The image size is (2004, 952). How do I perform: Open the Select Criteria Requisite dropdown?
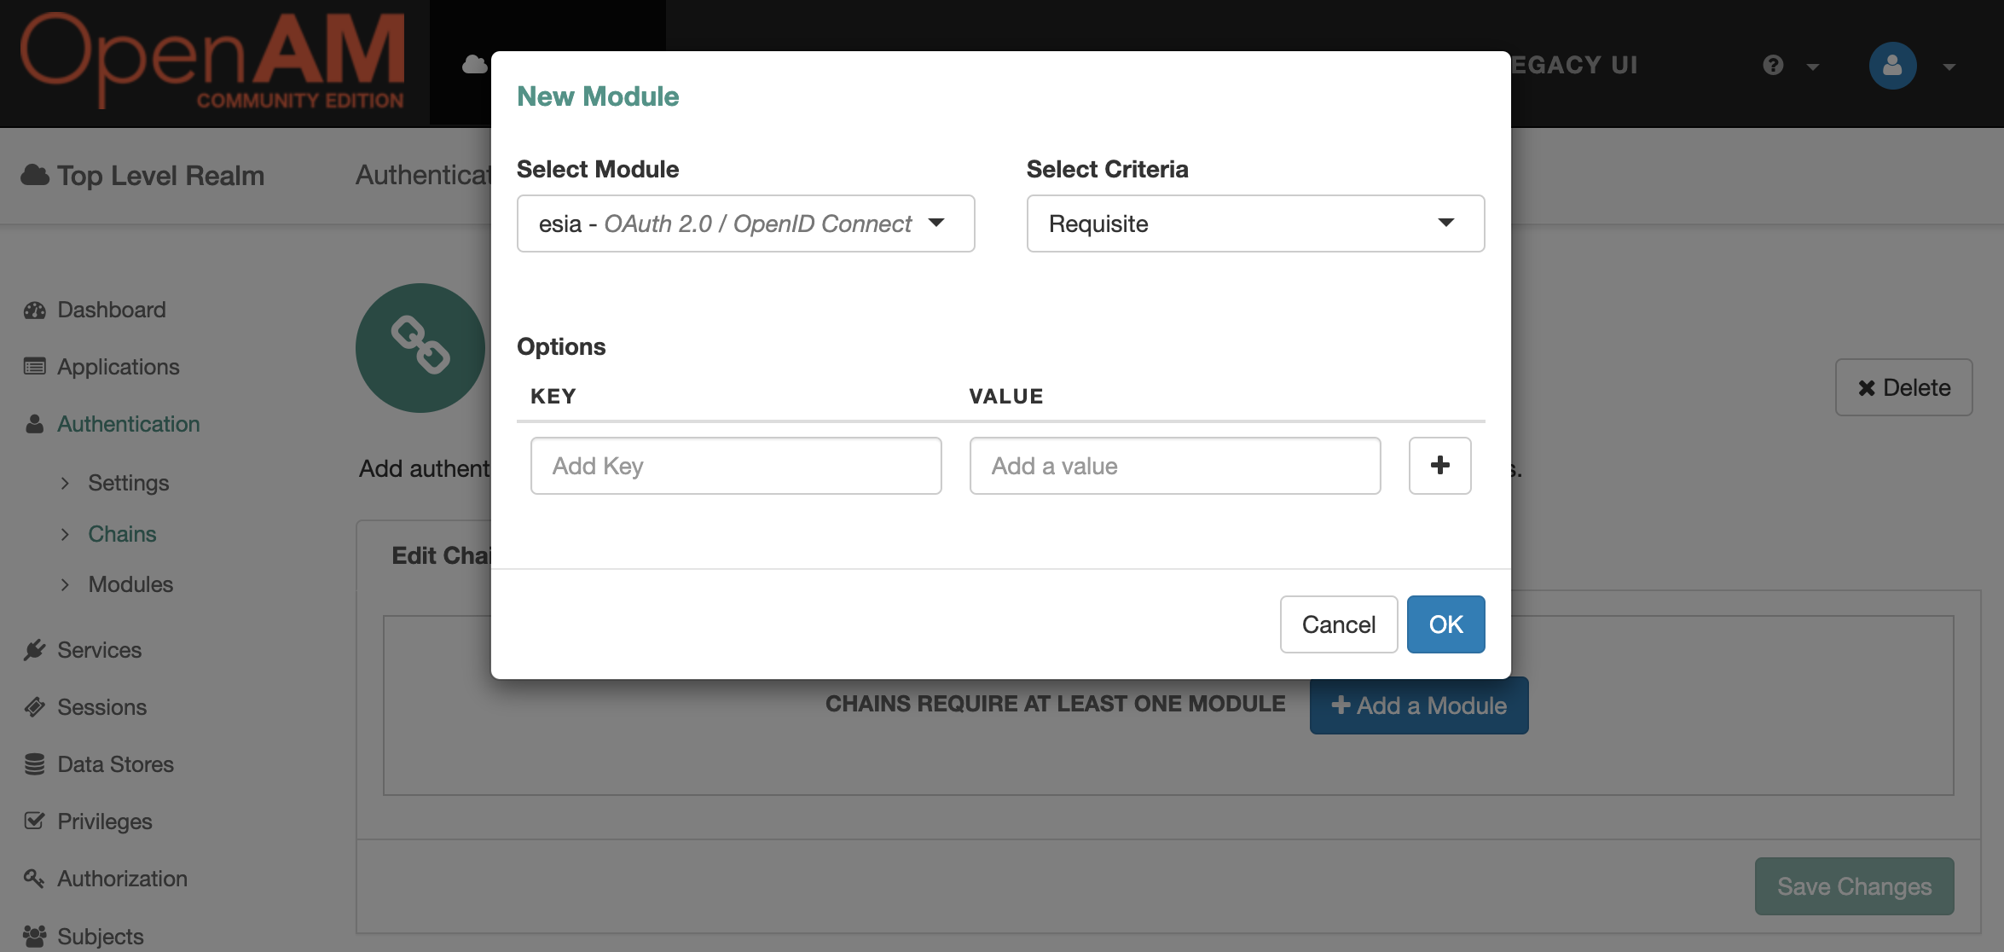(x=1254, y=223)
